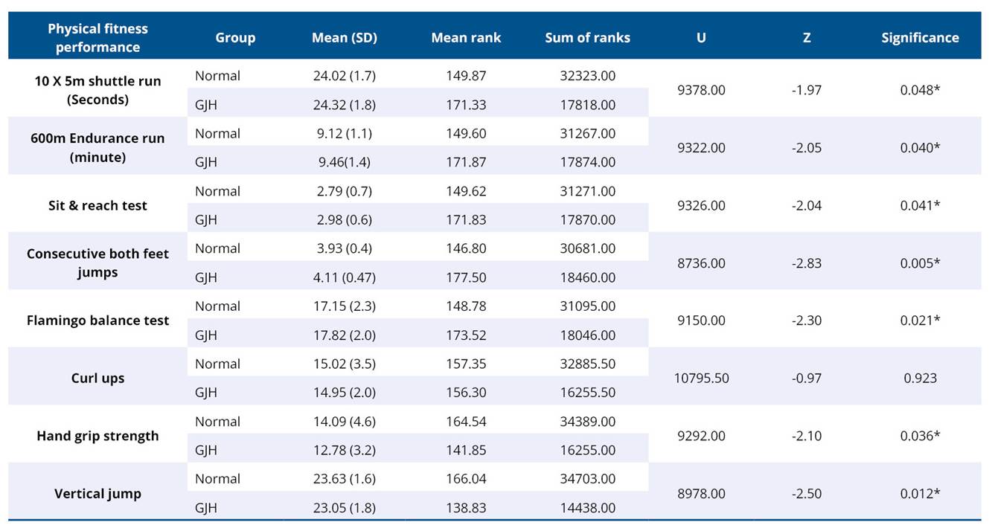This screenshot has width=992, height=531.
Task: Select the '10 X 5m shuttle run' row label
Action: 97,90
